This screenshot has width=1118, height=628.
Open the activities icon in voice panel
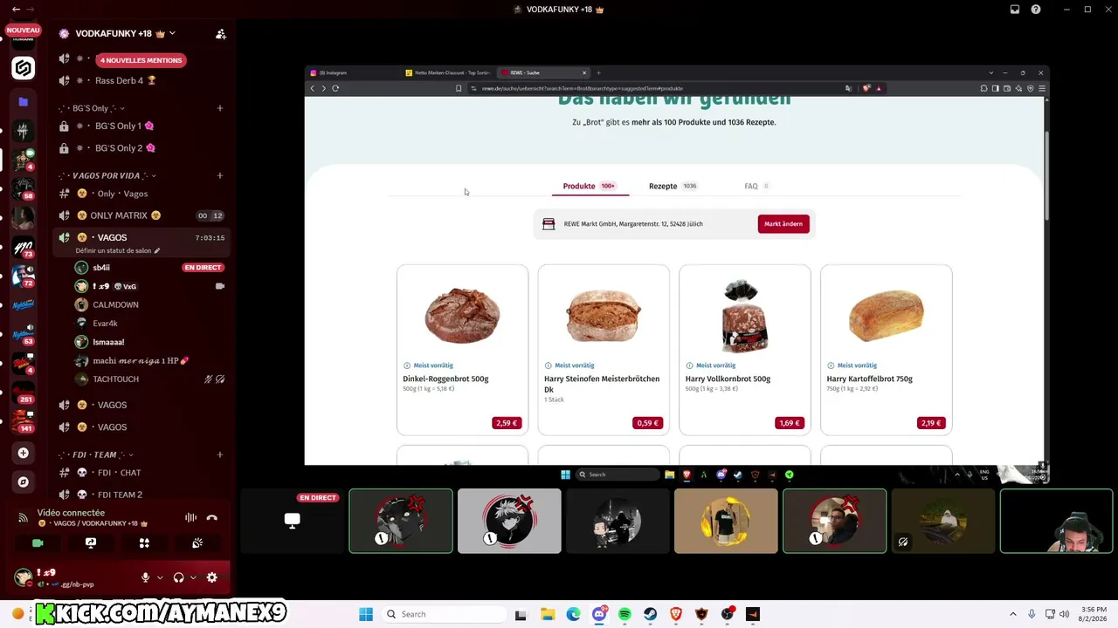[x=144, y=543]
